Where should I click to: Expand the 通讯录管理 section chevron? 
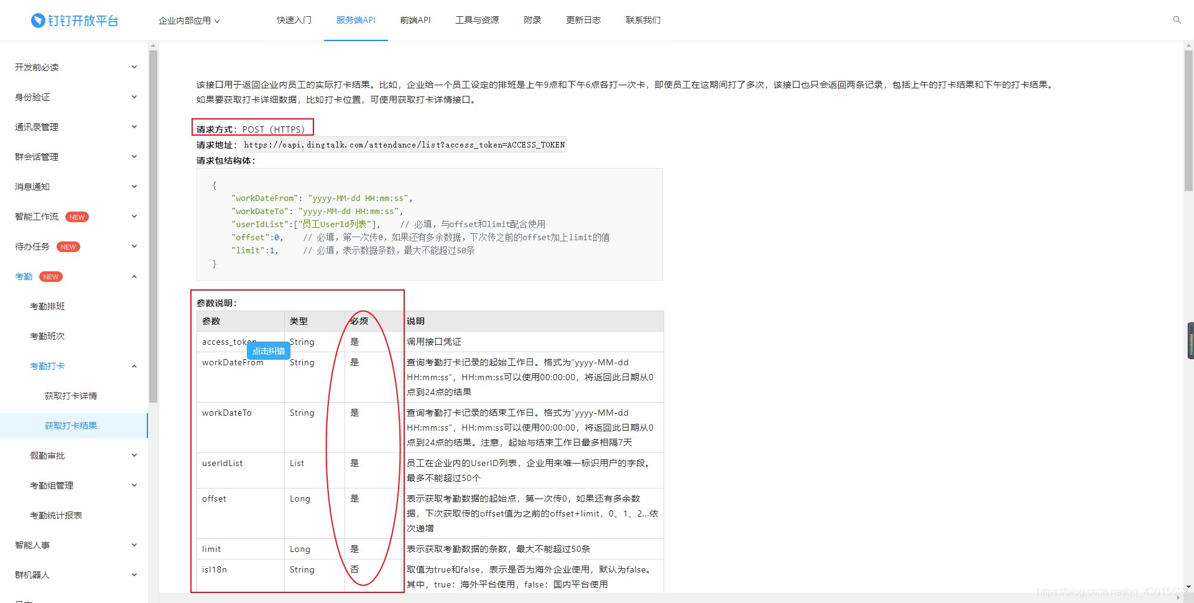(x=134, y=127)
